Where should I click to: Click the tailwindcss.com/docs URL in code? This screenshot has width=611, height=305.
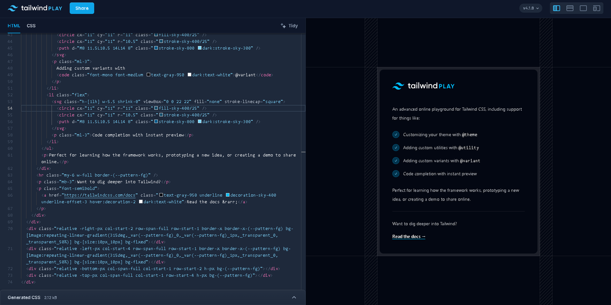(101, 195)
